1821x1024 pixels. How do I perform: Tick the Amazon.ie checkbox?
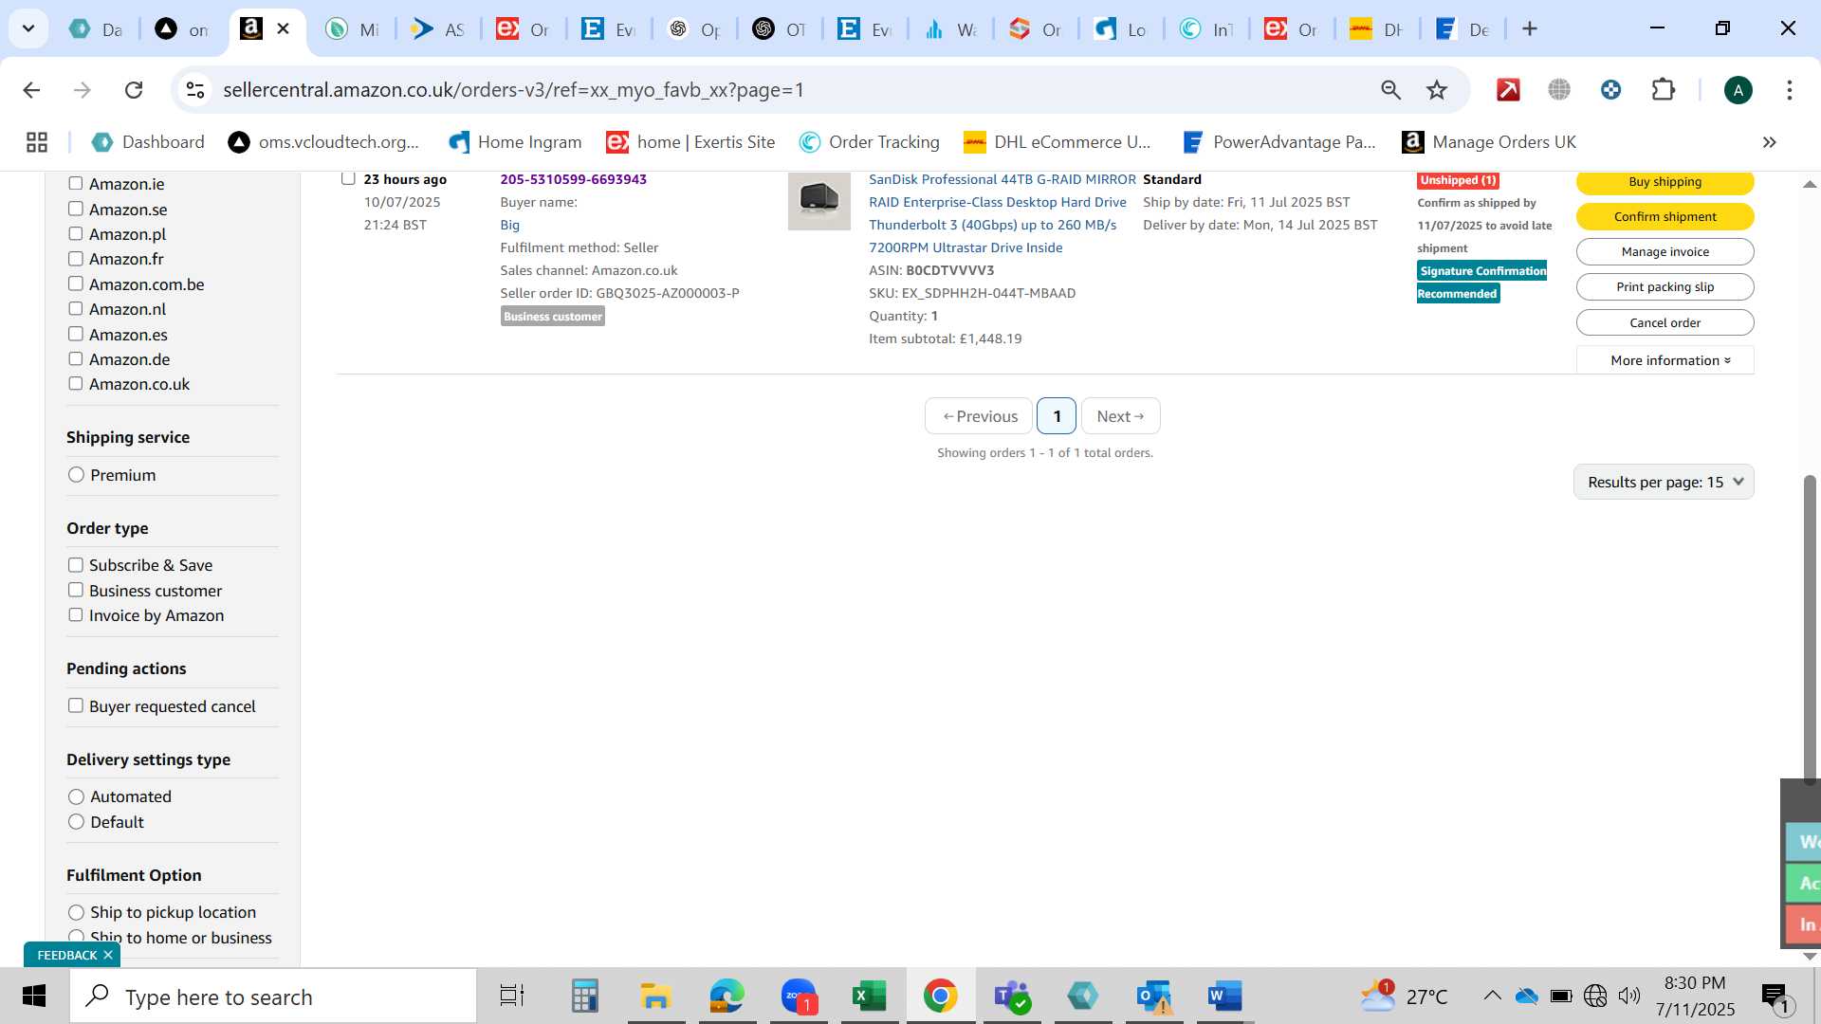pos(76,184)
